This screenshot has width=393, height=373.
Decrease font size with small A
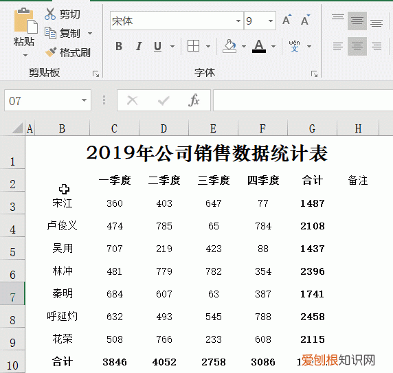305,20
